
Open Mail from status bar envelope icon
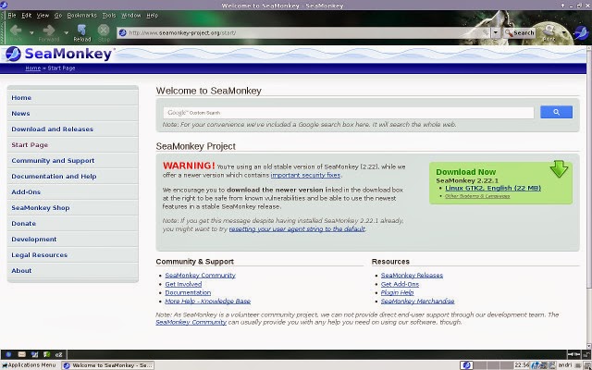click(x=22, y=354)
